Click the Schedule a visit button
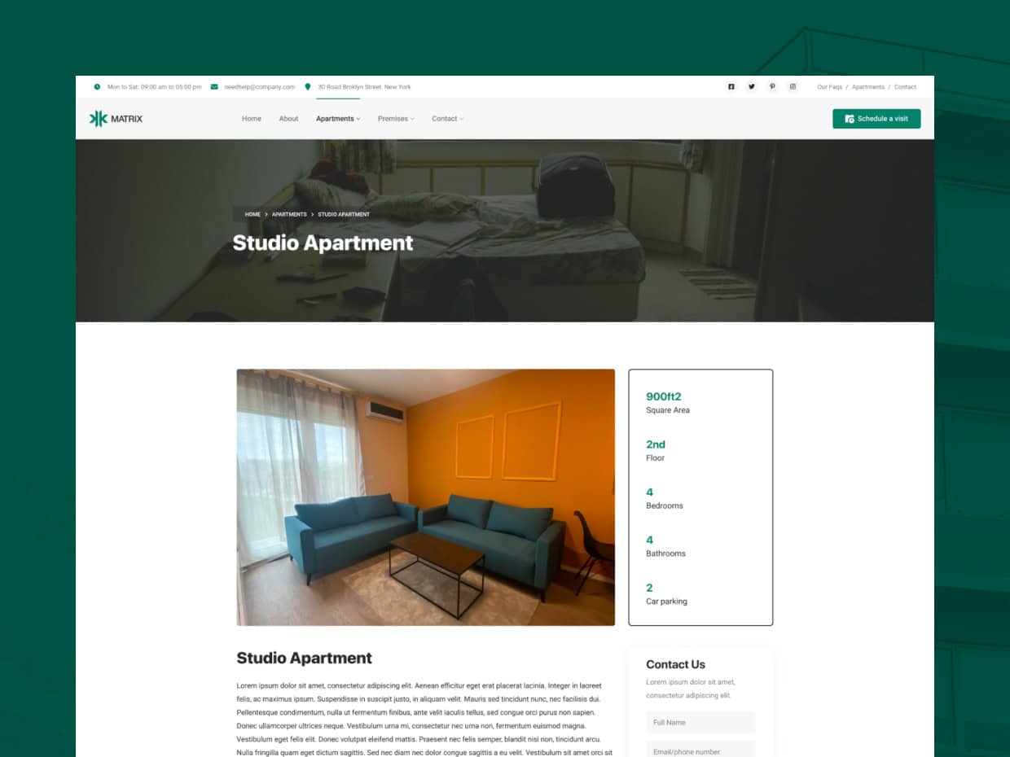Image resolution: width=1010 pixels, height=757 pixels. point(876,119)
